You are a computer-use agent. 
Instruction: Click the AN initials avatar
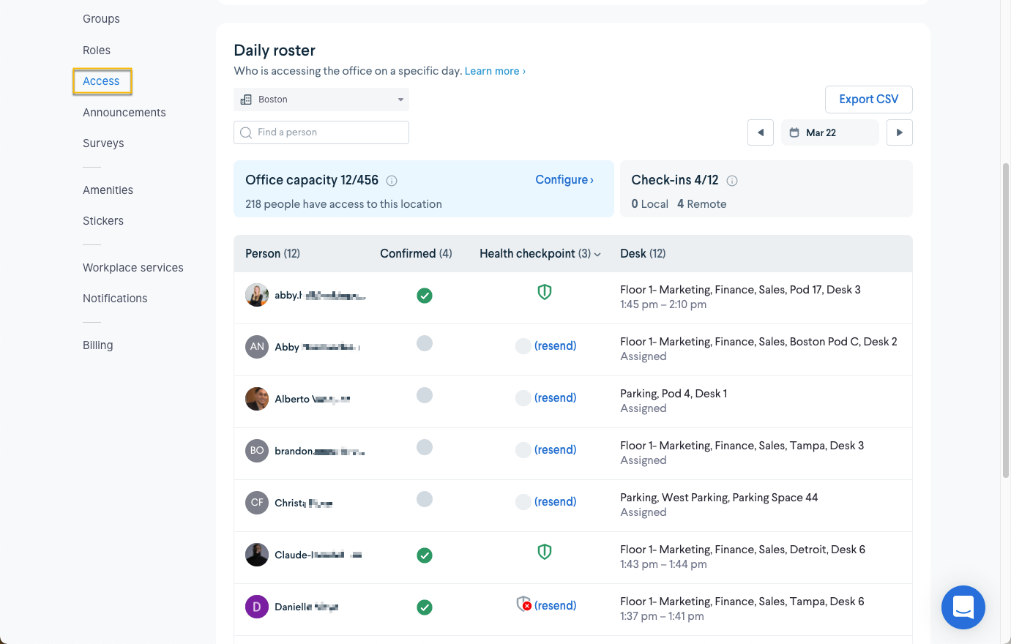257,347
